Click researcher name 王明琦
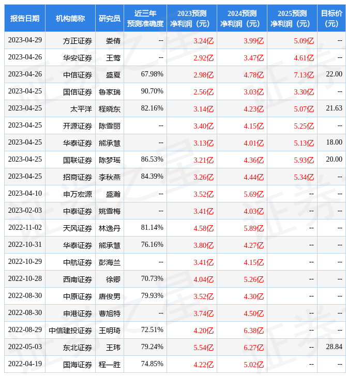Viewport: 346px width, 377px height. [x=110, y=331]
